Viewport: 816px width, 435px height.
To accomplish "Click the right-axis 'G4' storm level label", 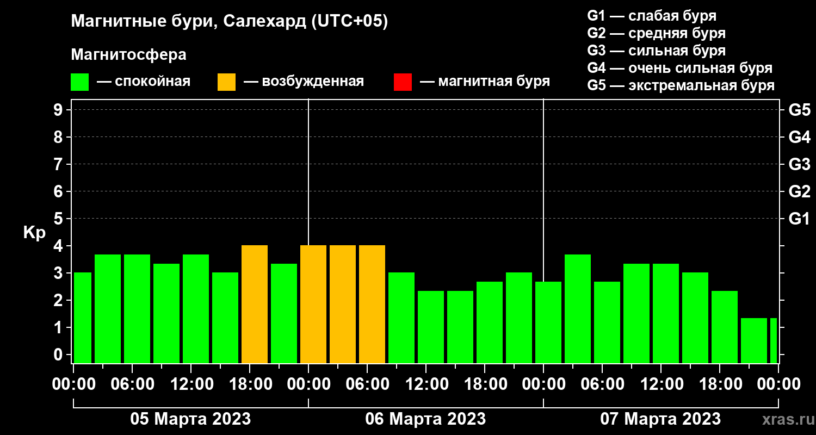I will point(799,137).
